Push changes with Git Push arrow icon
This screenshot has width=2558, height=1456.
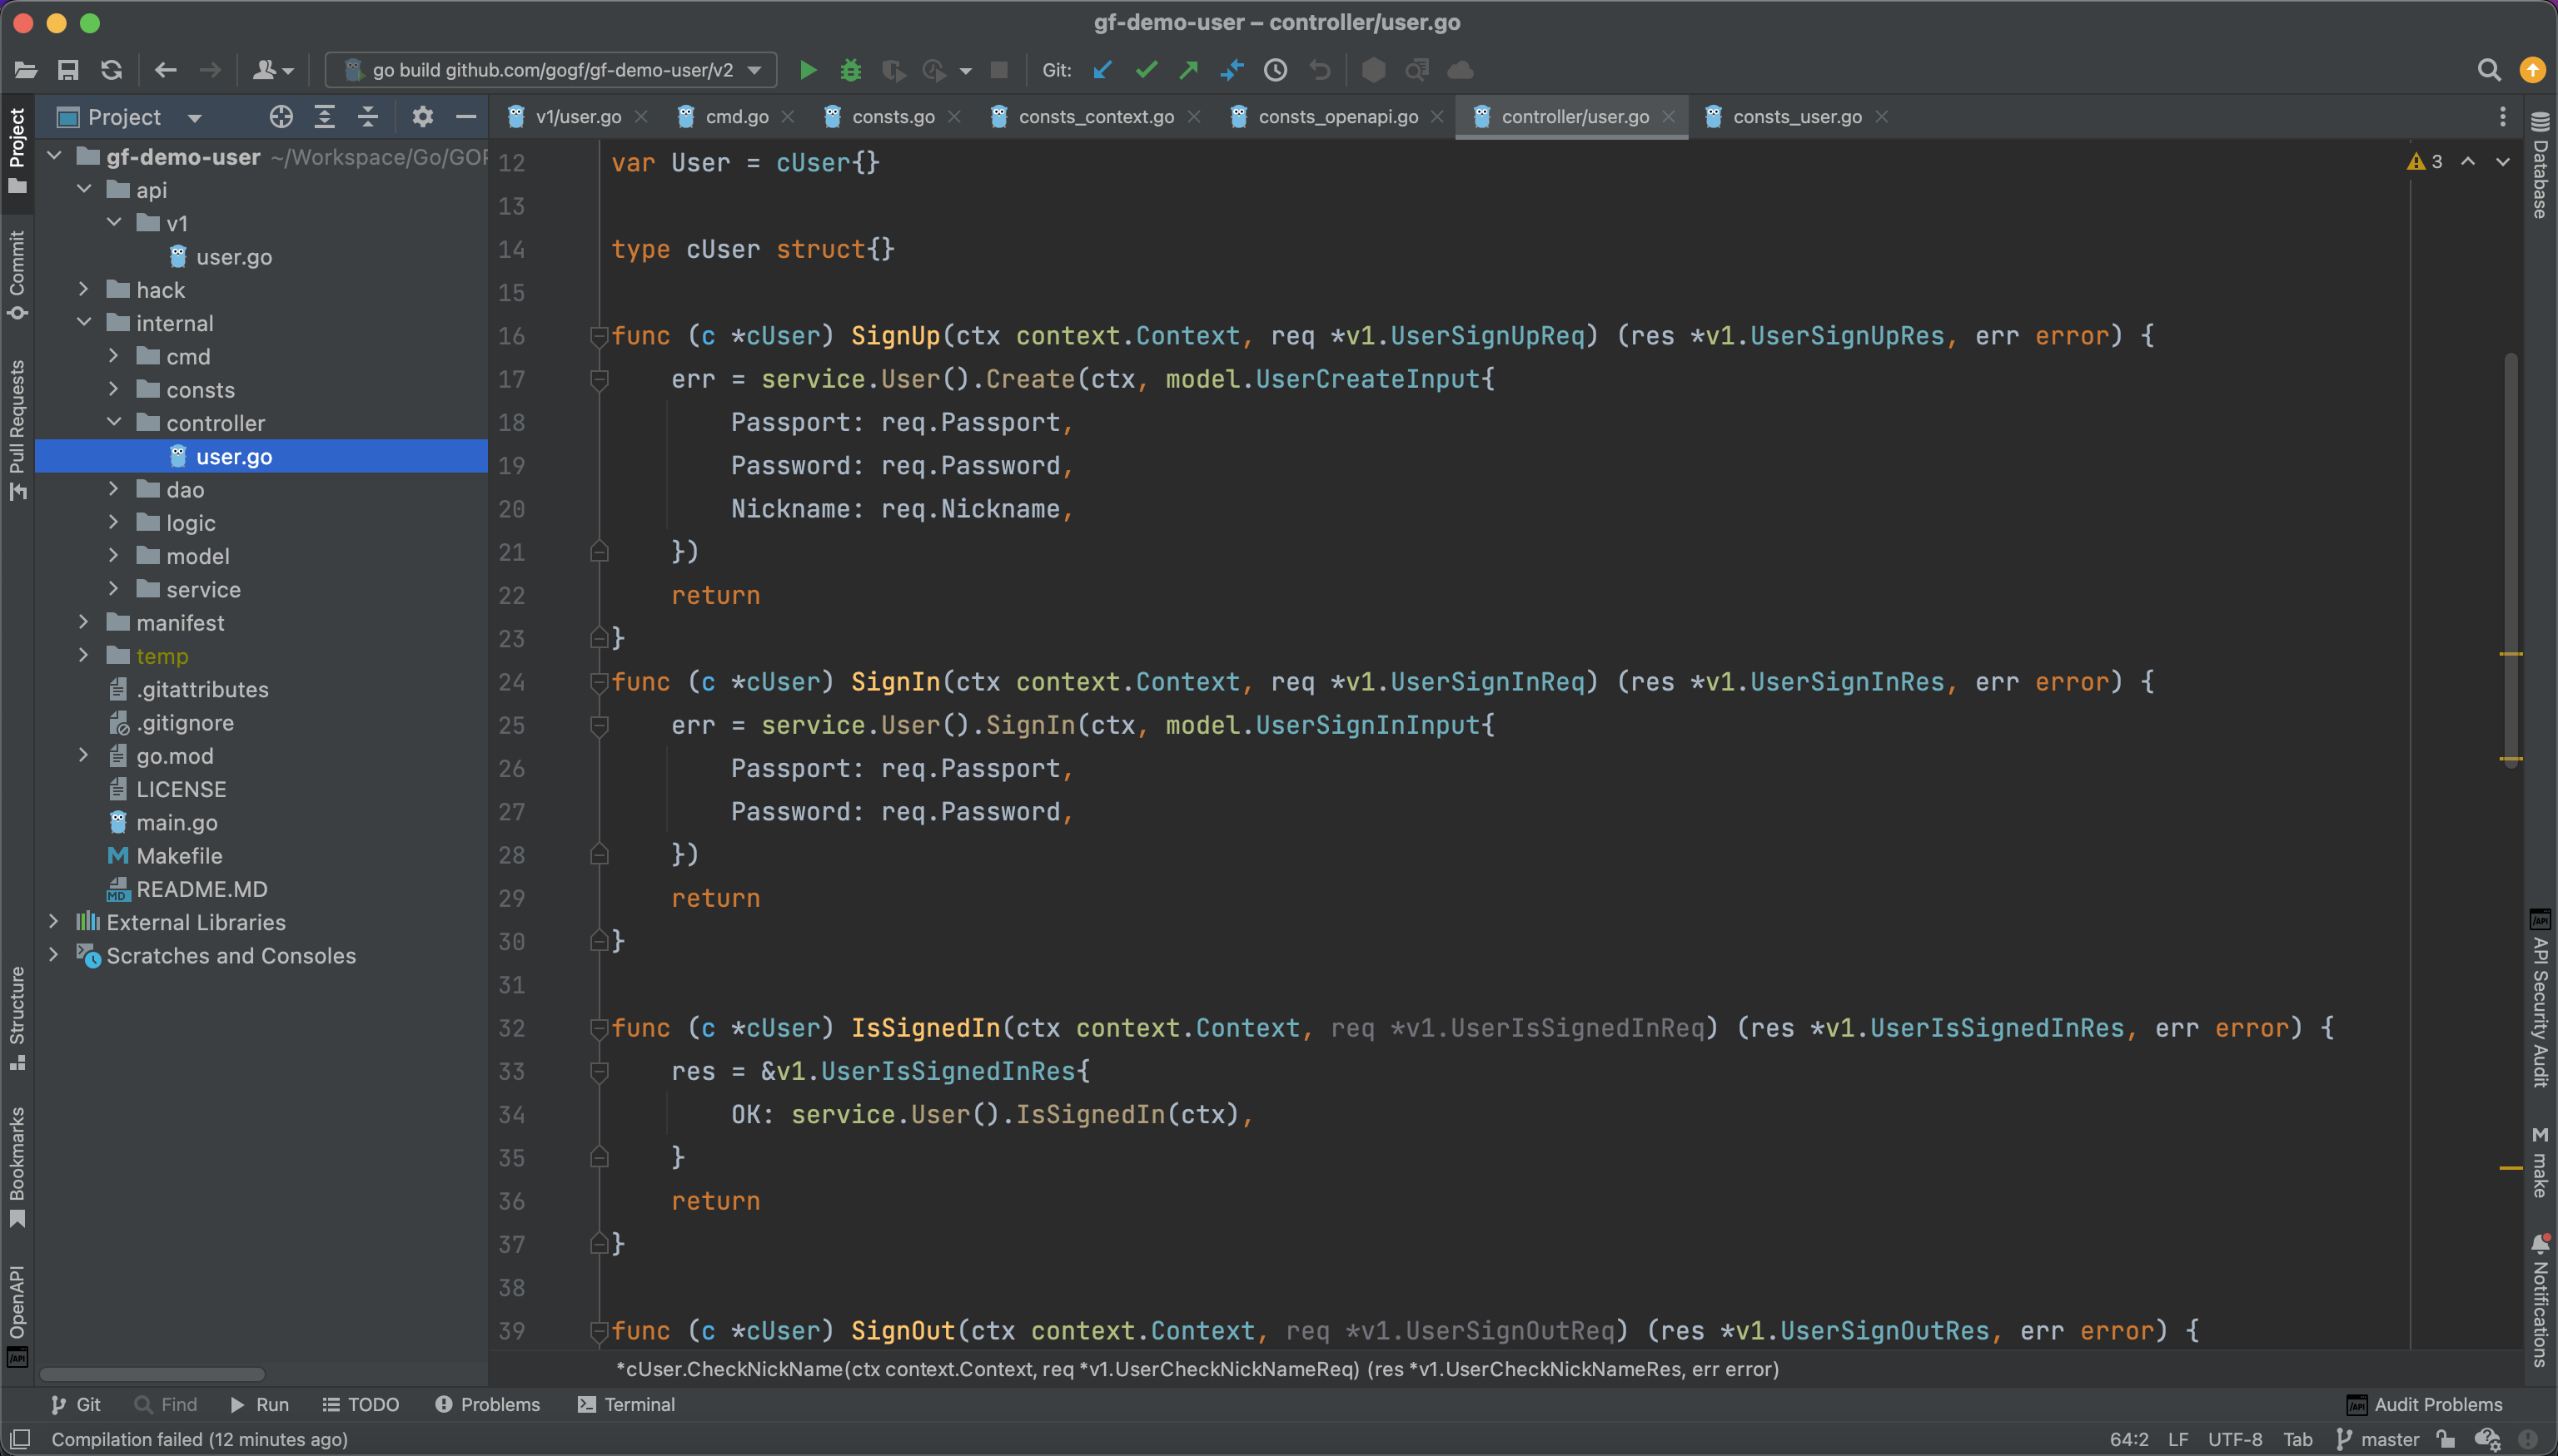1189,70
